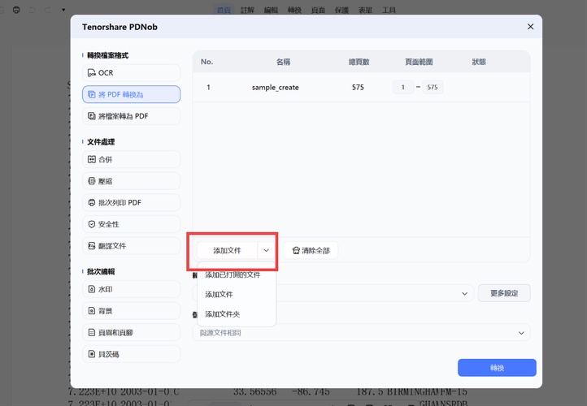Select the 水印 (watermark) batch tool
This screenshot has height=406, width=587.
pyautogui.click(x=131, y=289)
